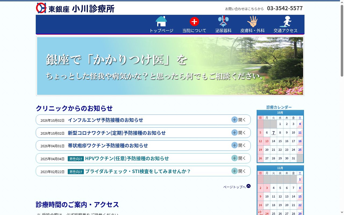Click date 2025年04月04日
Viewport: 344px width, 215px height.
[x=52, y=159]
